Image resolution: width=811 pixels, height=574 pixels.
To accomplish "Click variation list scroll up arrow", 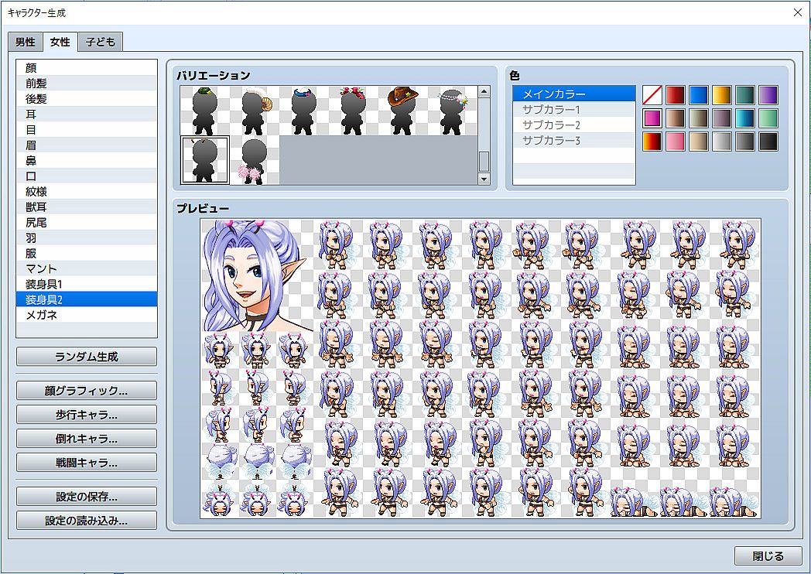I will point(484,92).
